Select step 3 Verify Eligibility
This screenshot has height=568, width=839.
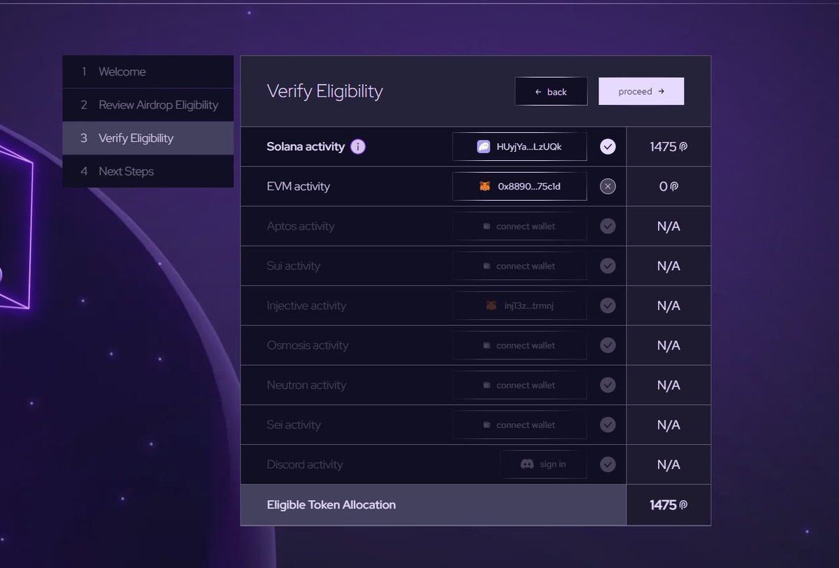pos(148,138)
